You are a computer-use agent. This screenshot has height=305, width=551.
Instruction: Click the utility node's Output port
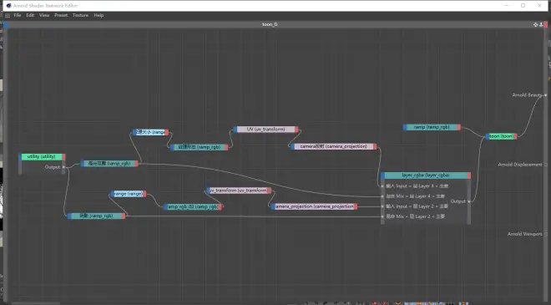[63, 167]
